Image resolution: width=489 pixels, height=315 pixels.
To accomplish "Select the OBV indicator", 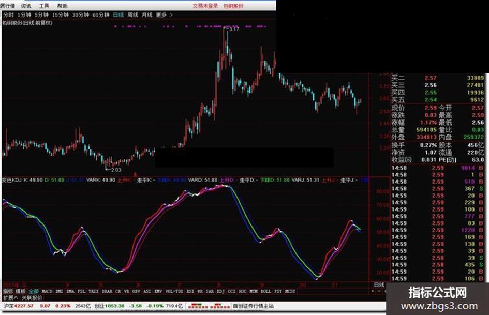I will tap(136, 291).
